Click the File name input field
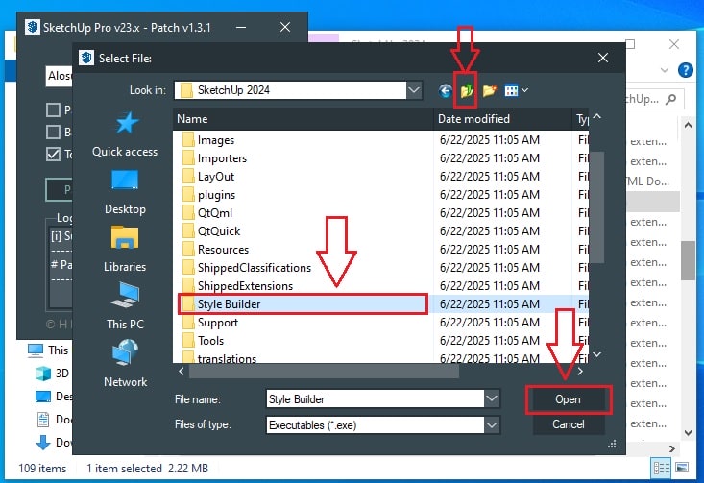 pos(375,398)
